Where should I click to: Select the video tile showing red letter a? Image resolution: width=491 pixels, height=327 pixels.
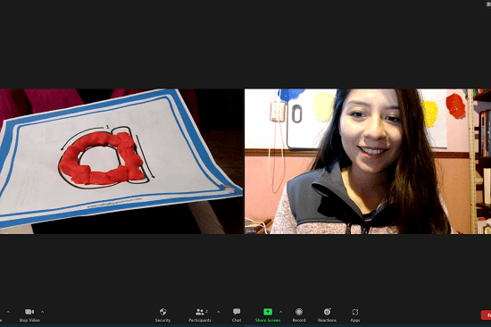point(121,162)
